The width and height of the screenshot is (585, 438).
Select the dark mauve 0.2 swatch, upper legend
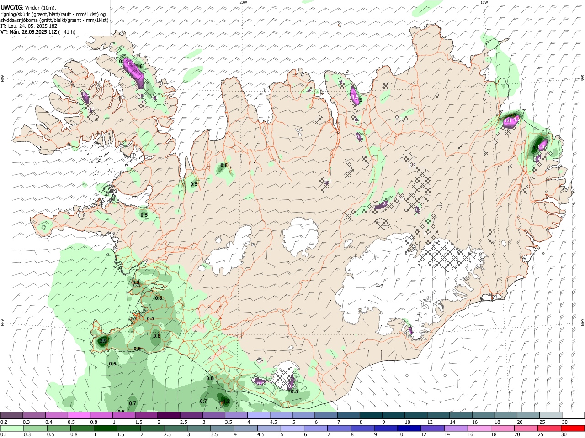(11, 416)
